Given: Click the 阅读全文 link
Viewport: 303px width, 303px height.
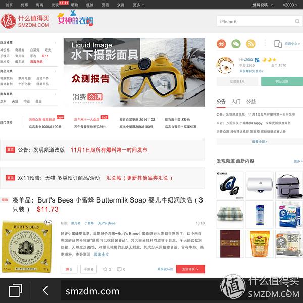Looking at the screenshot, I should click(x=101, y=255).
